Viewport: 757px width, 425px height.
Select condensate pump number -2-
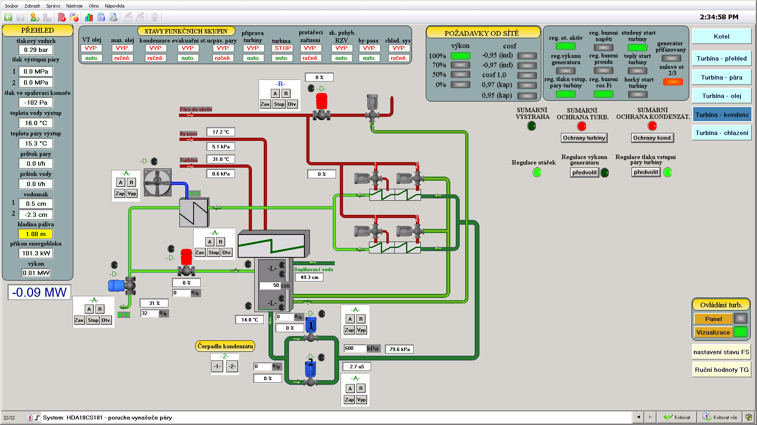pyautogui.click(x=232, y=366)
